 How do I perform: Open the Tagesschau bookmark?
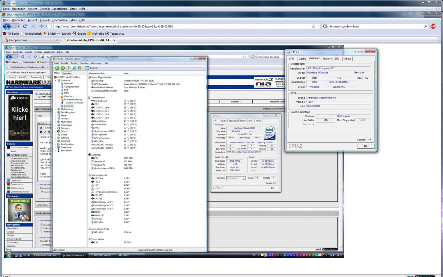(115, 33)
